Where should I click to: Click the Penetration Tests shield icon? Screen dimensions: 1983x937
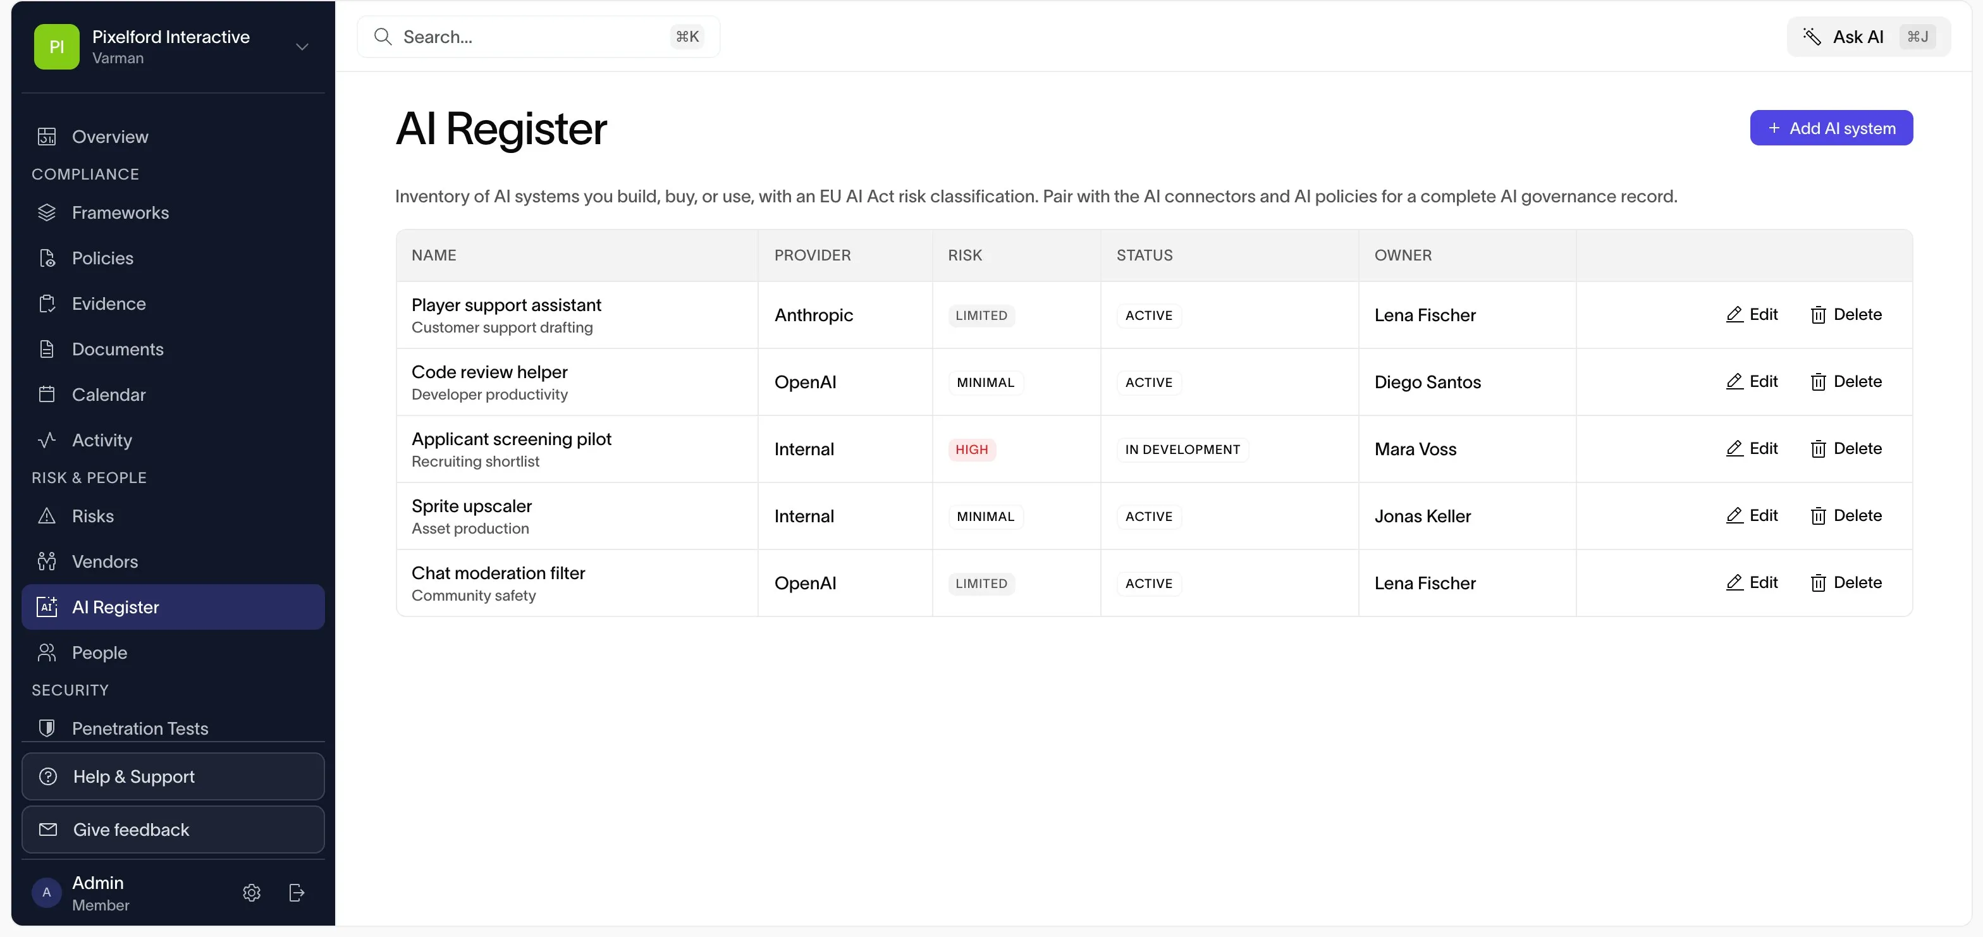pos(47,728)
